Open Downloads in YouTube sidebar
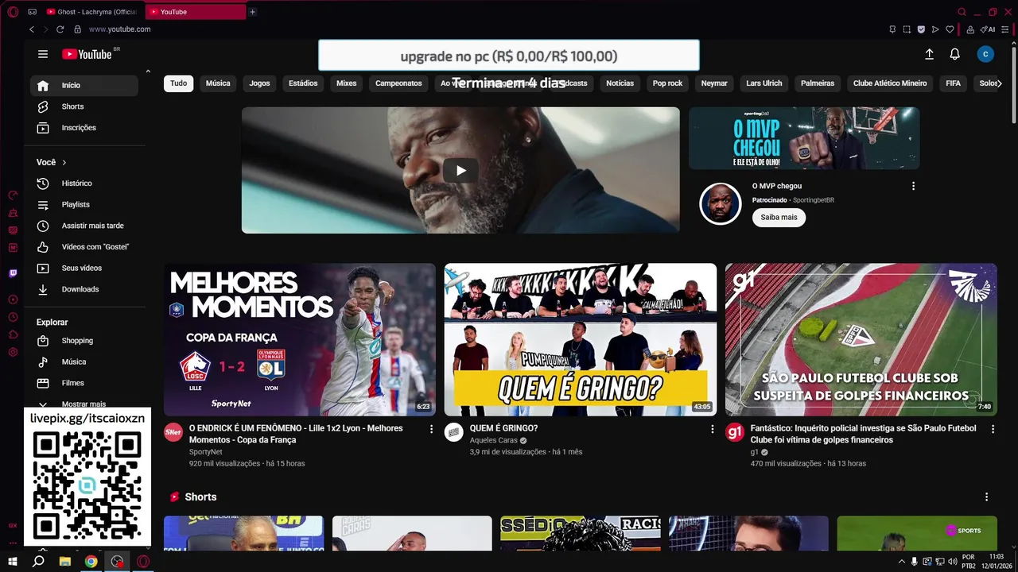The height and width of the screenshot is (572, 1018). [84, 289]
